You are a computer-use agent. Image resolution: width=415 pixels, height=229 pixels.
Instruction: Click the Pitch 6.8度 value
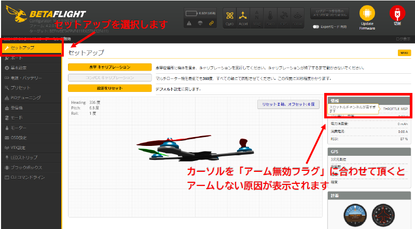pyautogui.click(x=94, y=108)
